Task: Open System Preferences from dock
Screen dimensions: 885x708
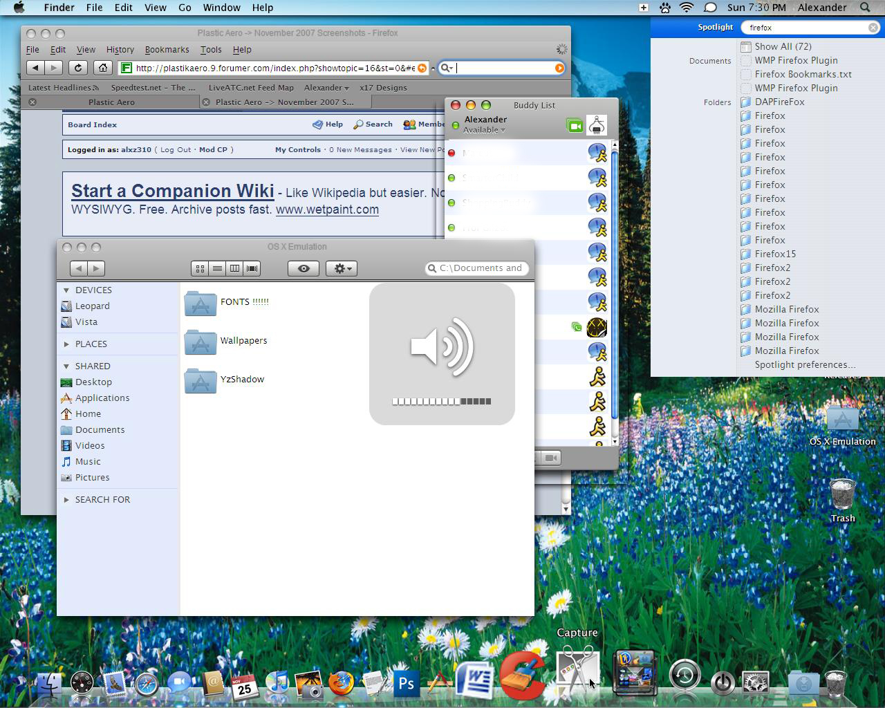Action: pyautogui.click(x=756, y=683)
